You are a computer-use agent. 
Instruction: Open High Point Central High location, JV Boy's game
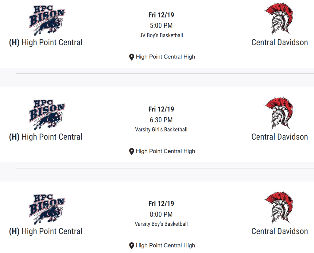coord(165,57)
